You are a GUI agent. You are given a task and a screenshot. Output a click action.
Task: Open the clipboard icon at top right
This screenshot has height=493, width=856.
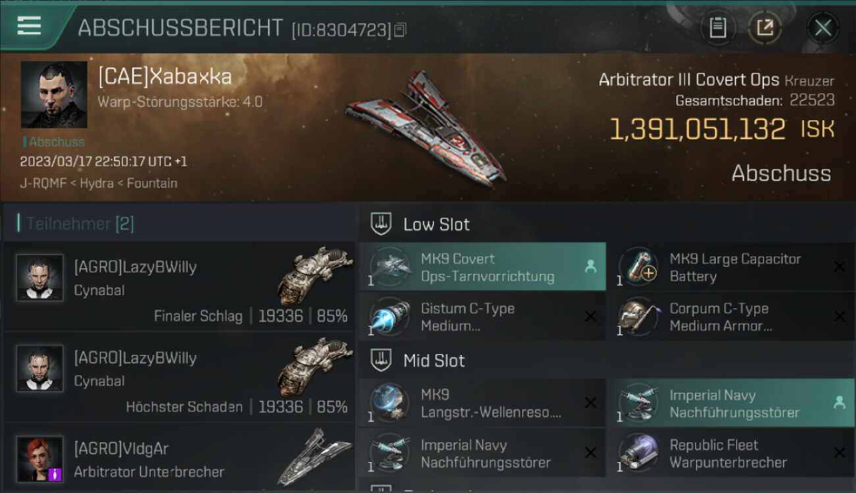(x=717, y=28)
